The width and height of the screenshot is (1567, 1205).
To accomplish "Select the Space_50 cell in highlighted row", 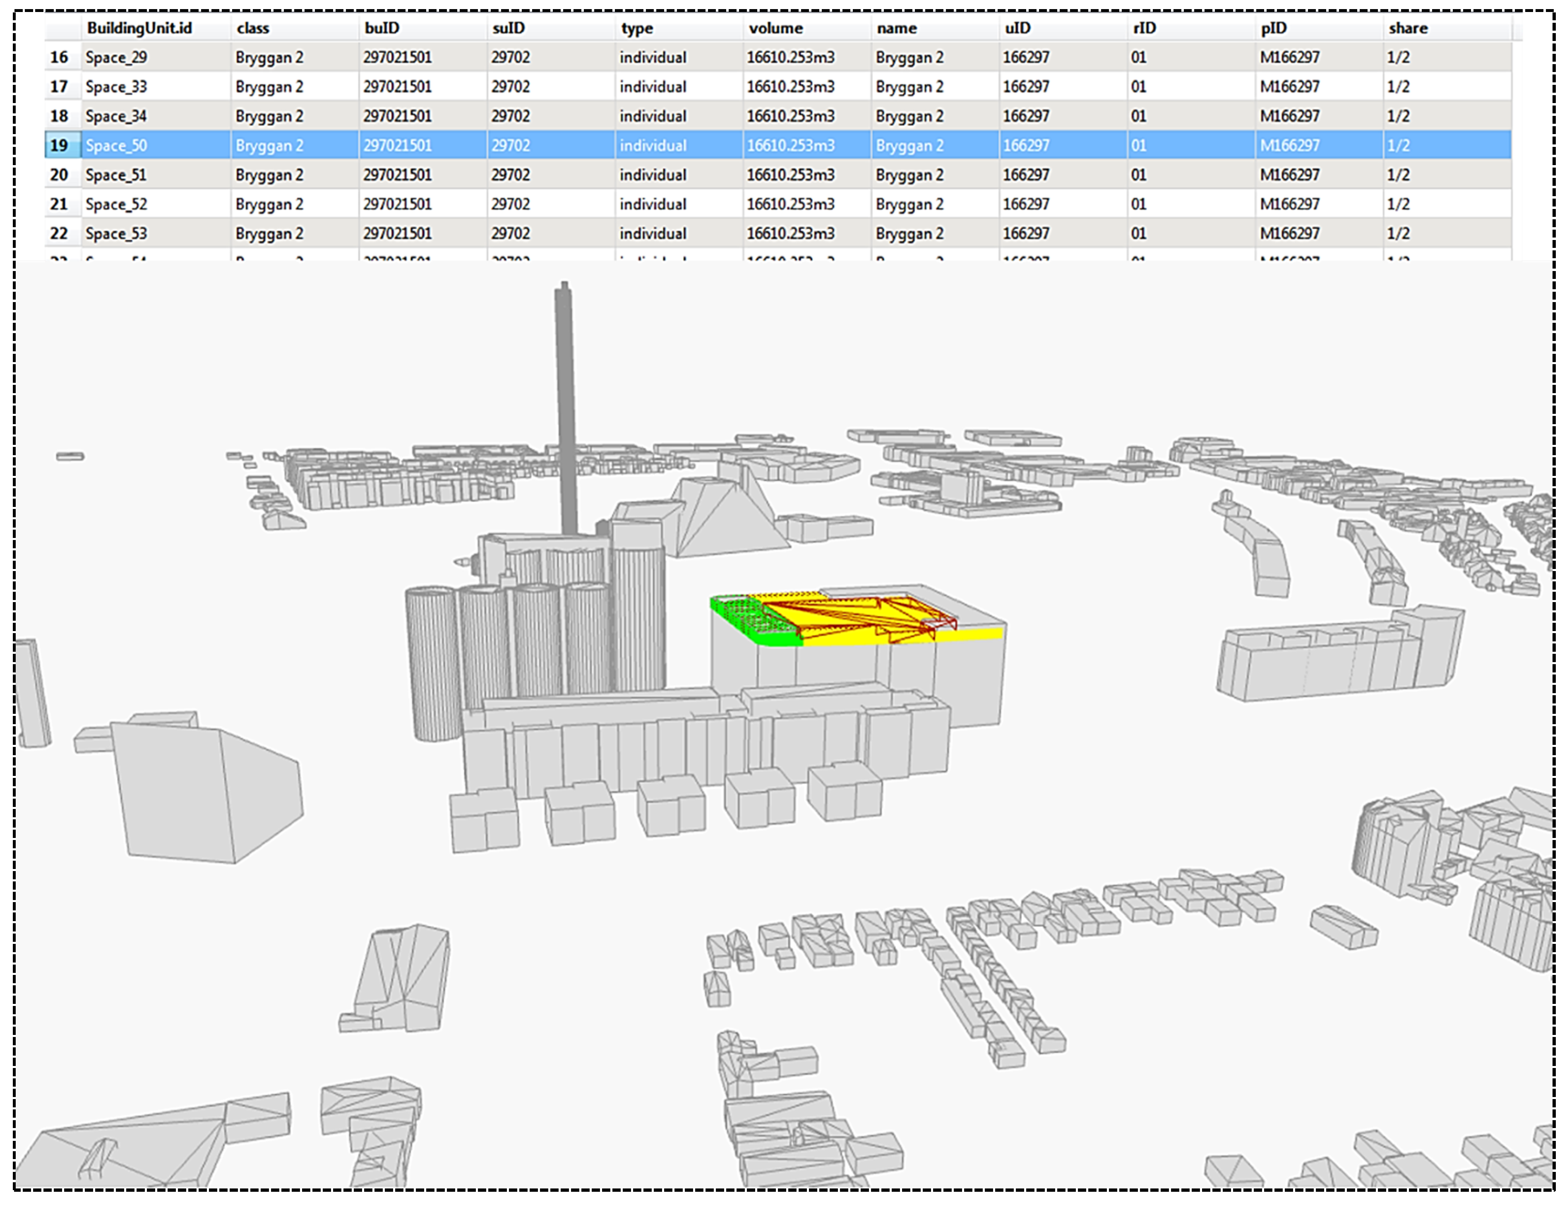I will tap(116, 146).
